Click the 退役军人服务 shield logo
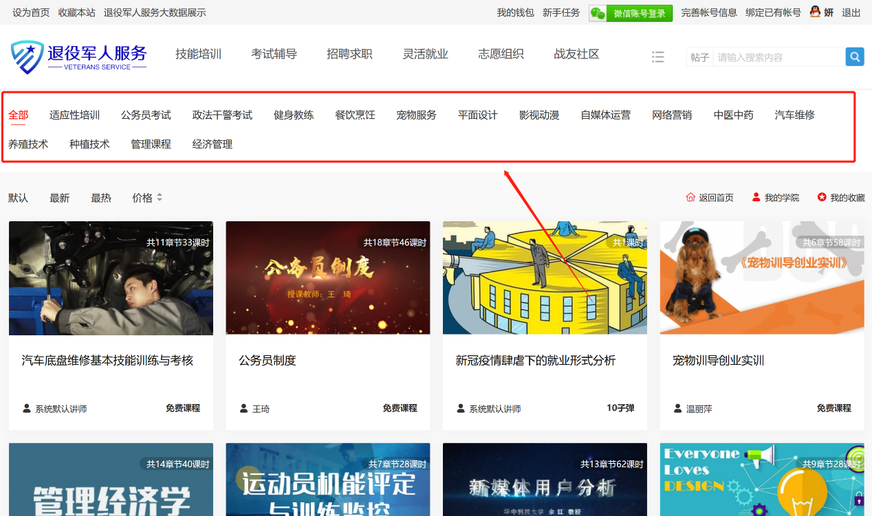The image size is (872, 516). click(28, 56)
